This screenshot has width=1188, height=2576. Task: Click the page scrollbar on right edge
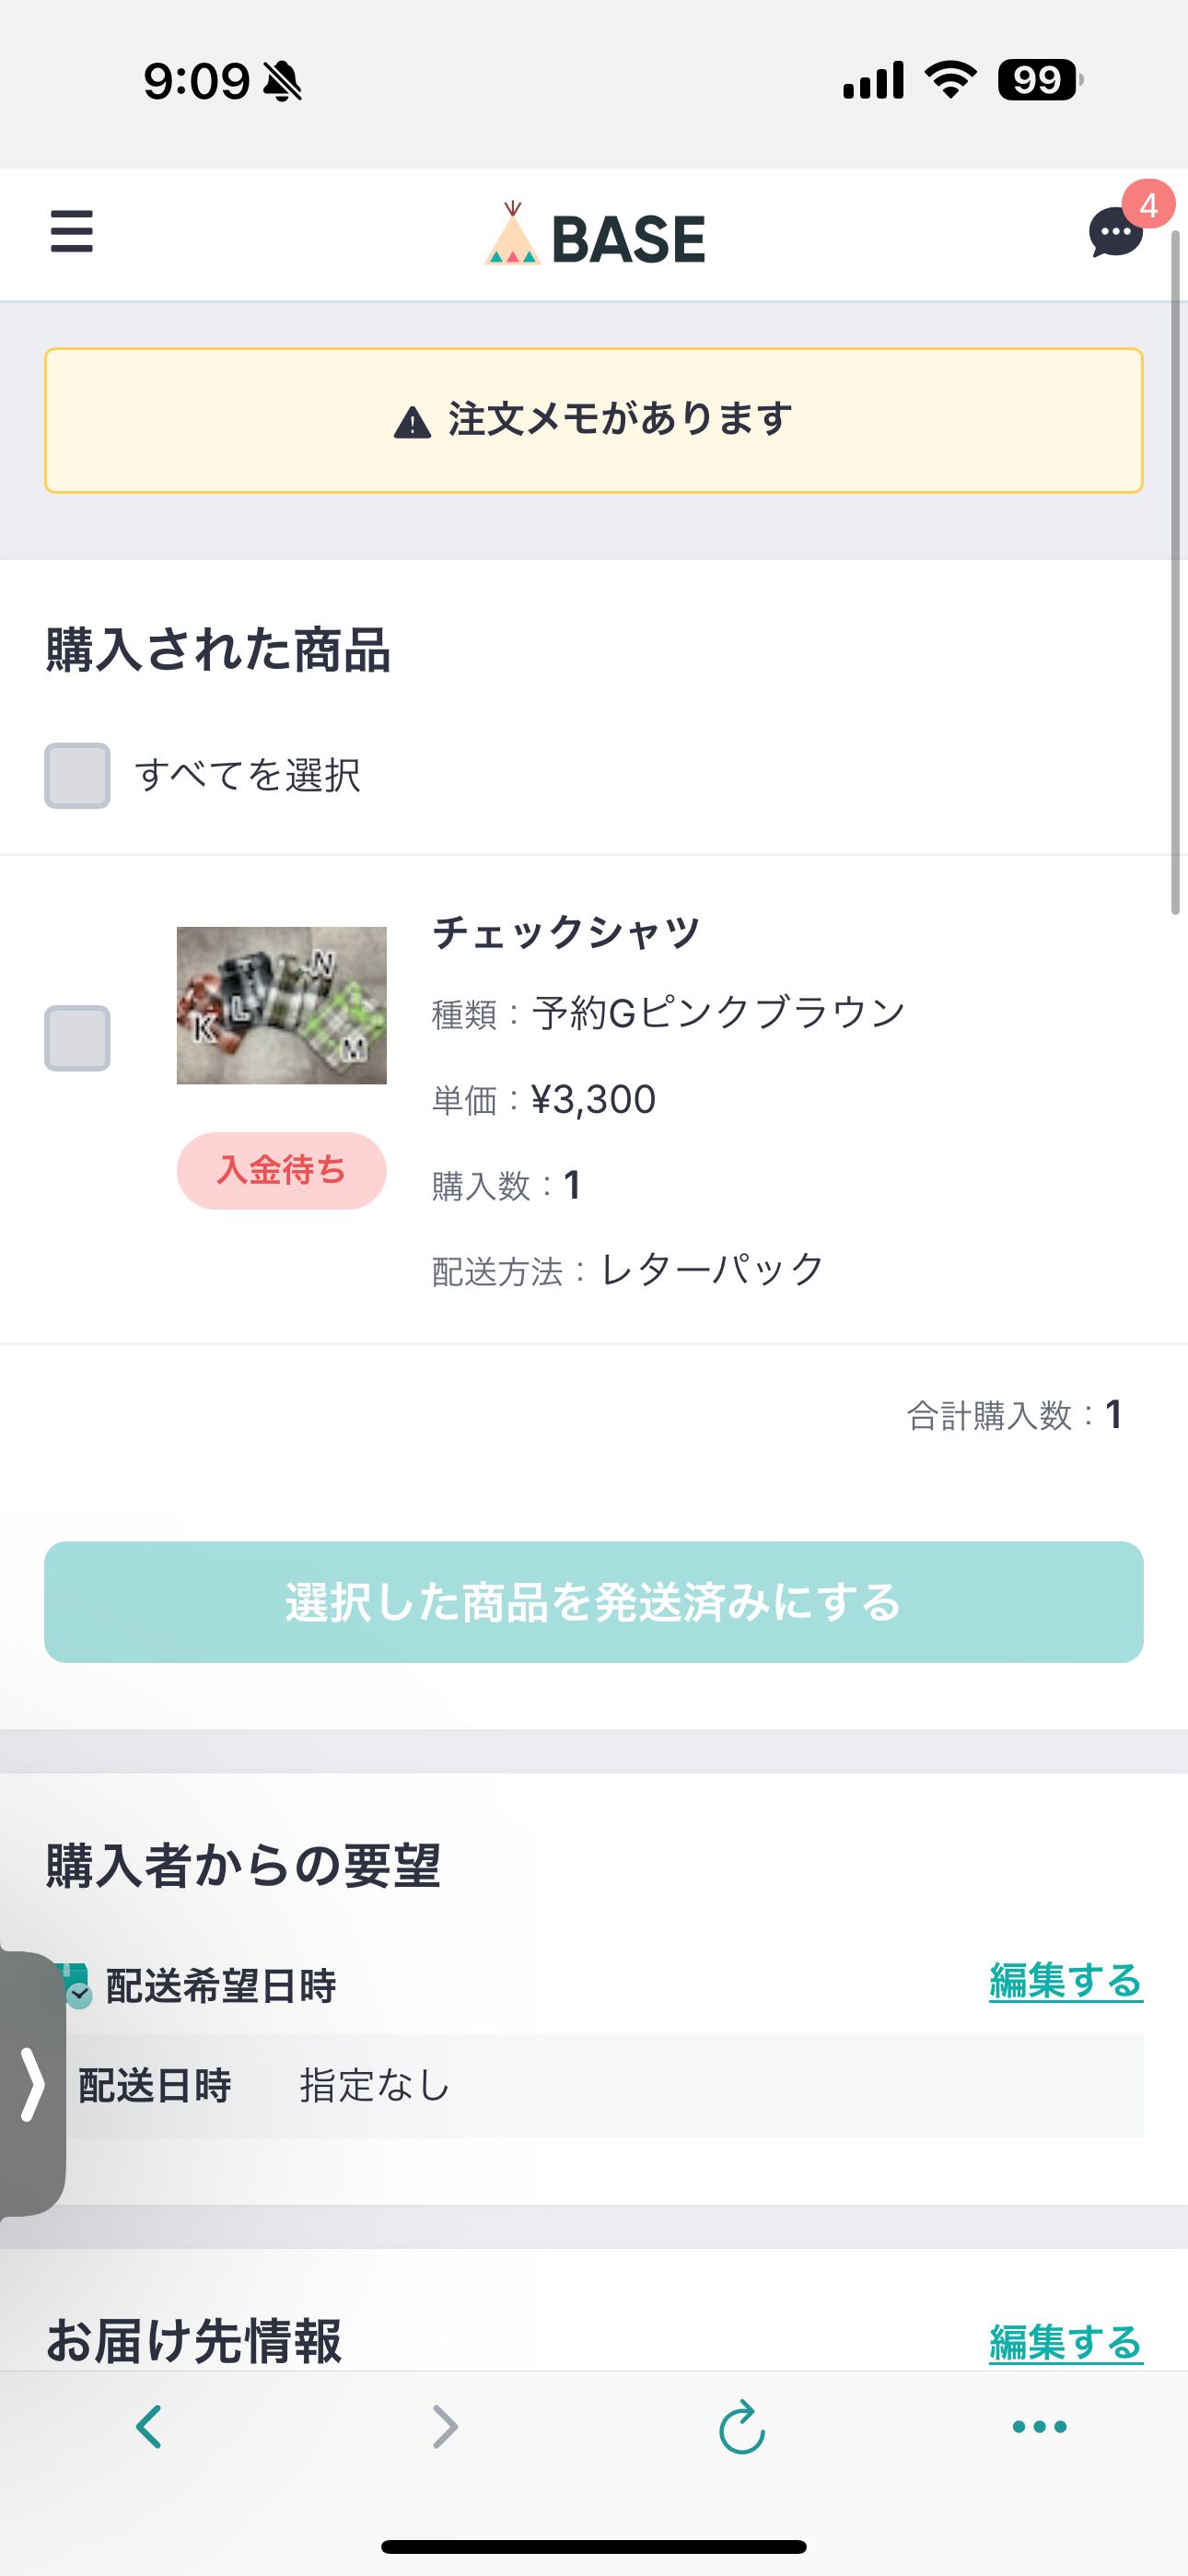pyautogui.click(x=1176, y=572)
